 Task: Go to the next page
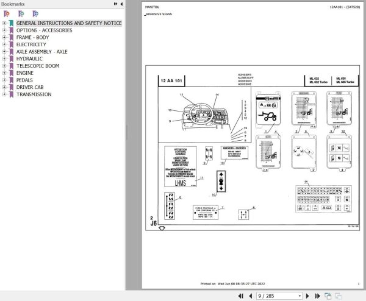click(x=307, y=296)
